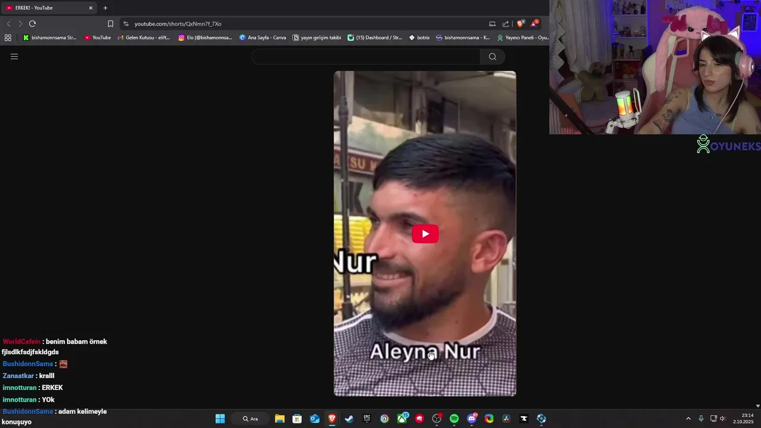The height and width of the screenshot is (428, 761).
Task: Open Microsoft Store from the taskbar
Action: pyautogui.click(x=297, y=418)
